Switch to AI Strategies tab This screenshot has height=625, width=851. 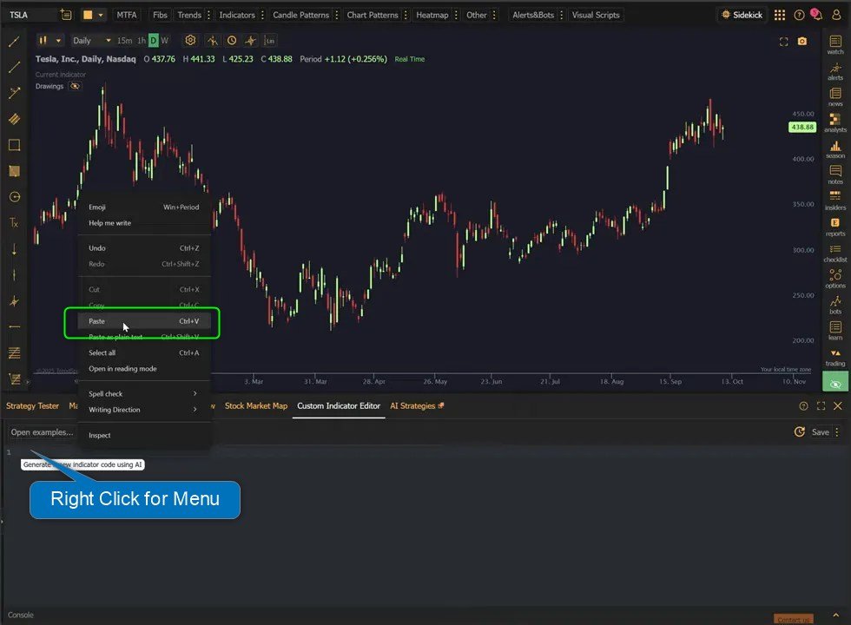[417, 405]
